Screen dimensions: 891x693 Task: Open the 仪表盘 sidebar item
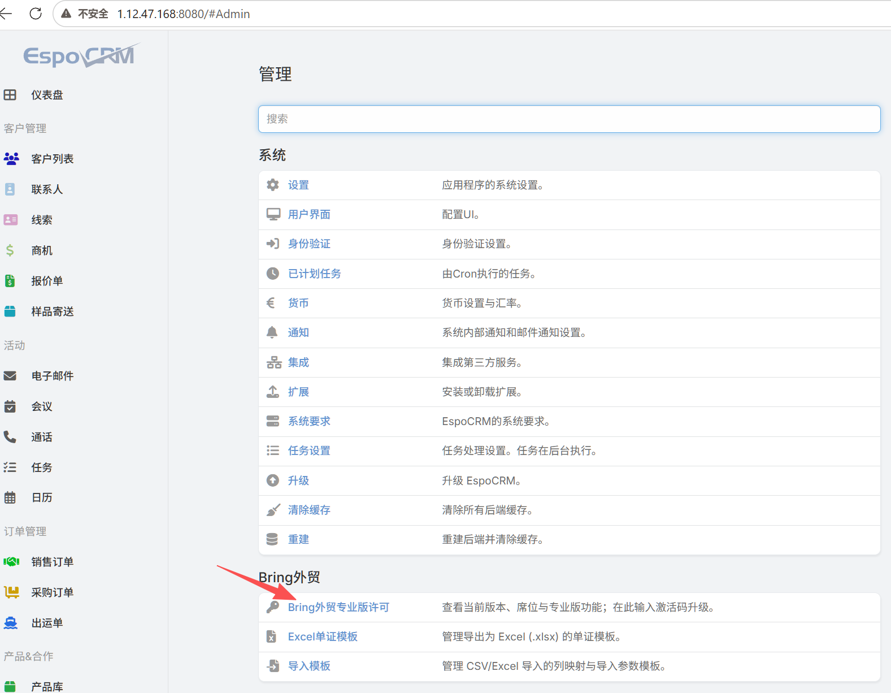(47, 95)
